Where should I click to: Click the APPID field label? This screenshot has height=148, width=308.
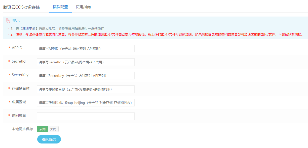pos(17,48)
